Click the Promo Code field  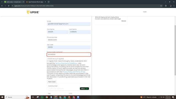69,54
